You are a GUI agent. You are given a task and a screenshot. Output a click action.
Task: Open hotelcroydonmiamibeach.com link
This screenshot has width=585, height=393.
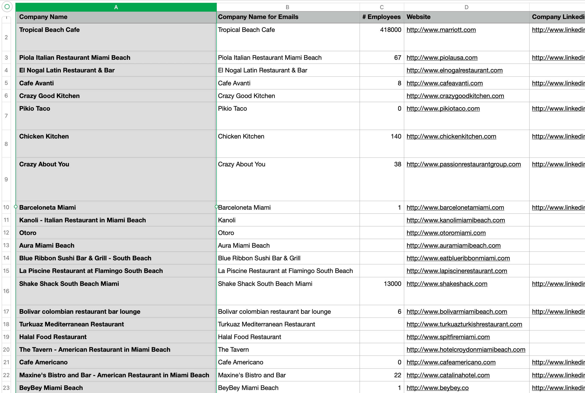click(x=466, y=350)
